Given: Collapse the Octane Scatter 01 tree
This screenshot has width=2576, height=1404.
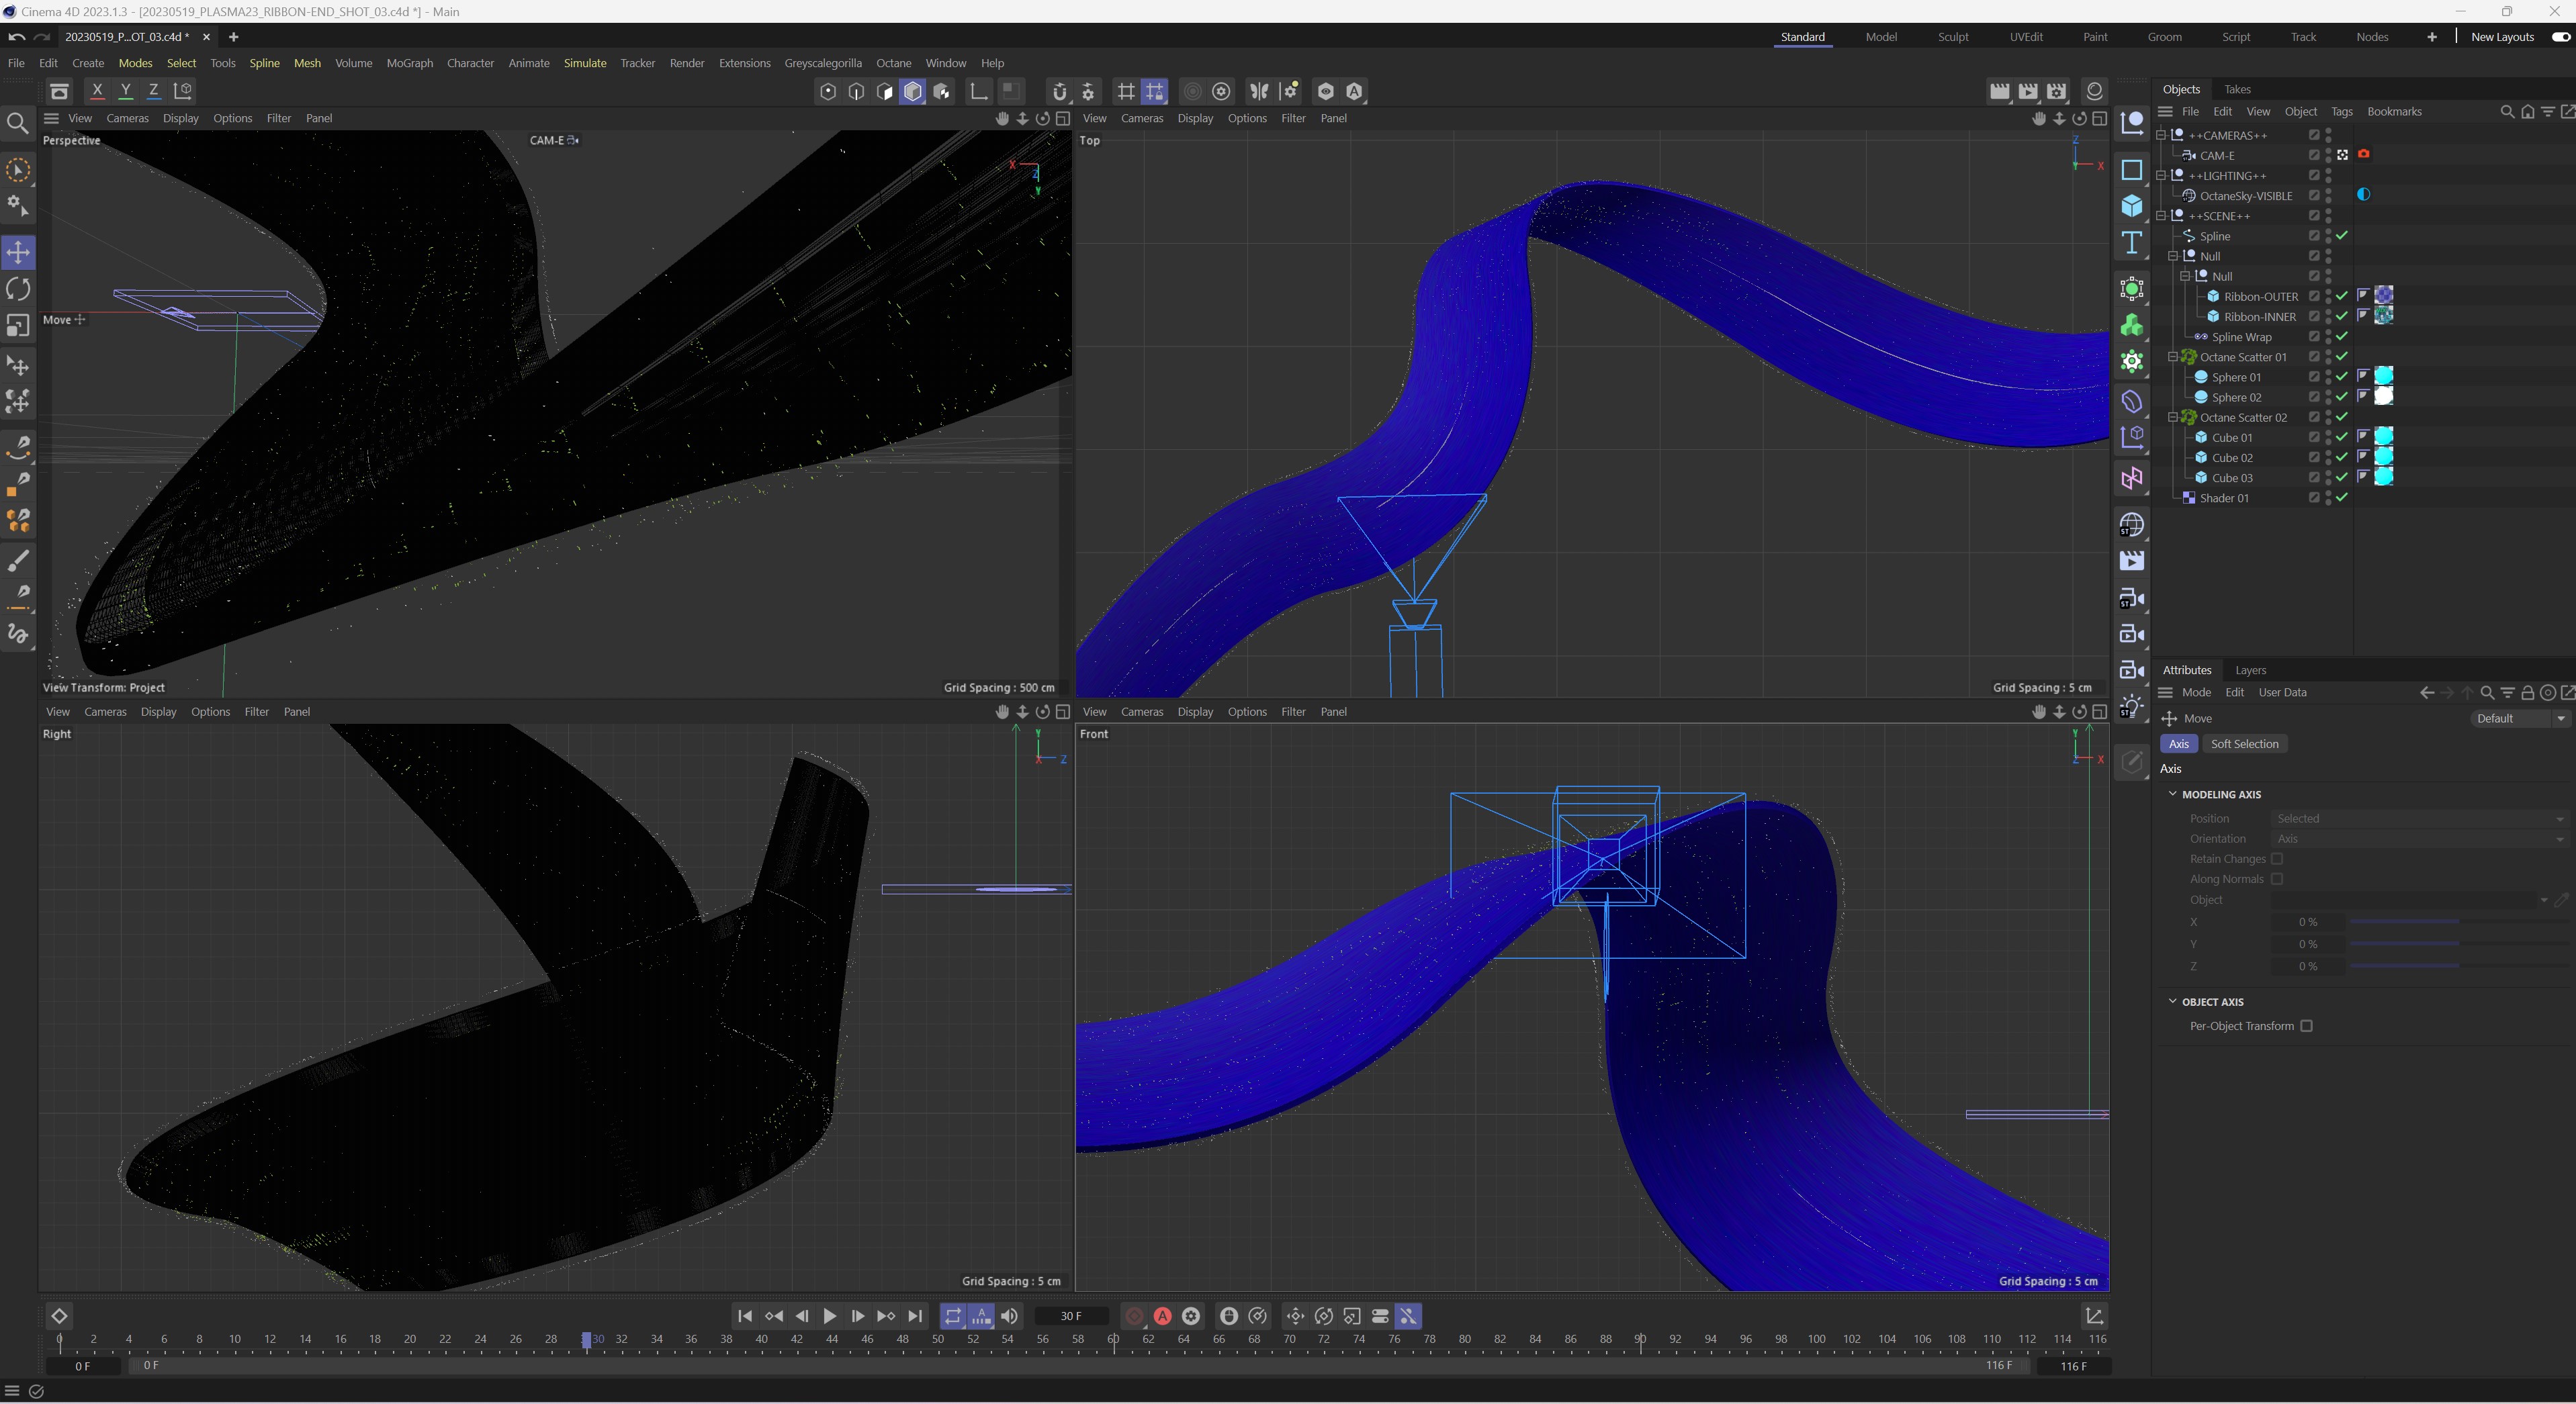Looking at the screenshot, I should click(x=2172, y=357).
